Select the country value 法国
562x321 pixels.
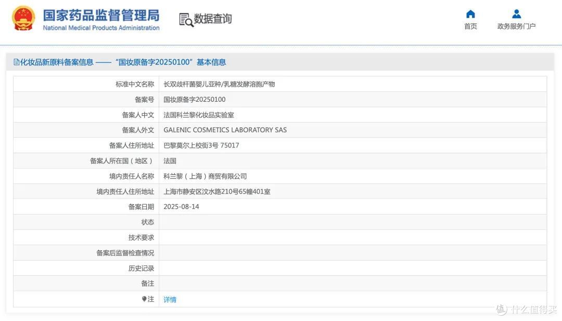pos(170,160)
